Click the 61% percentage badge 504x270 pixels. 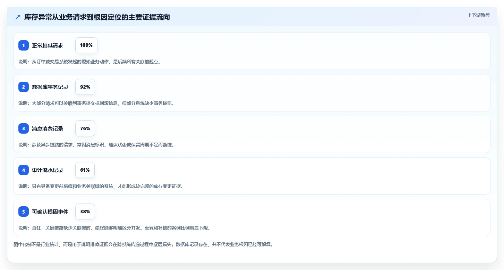85,170
